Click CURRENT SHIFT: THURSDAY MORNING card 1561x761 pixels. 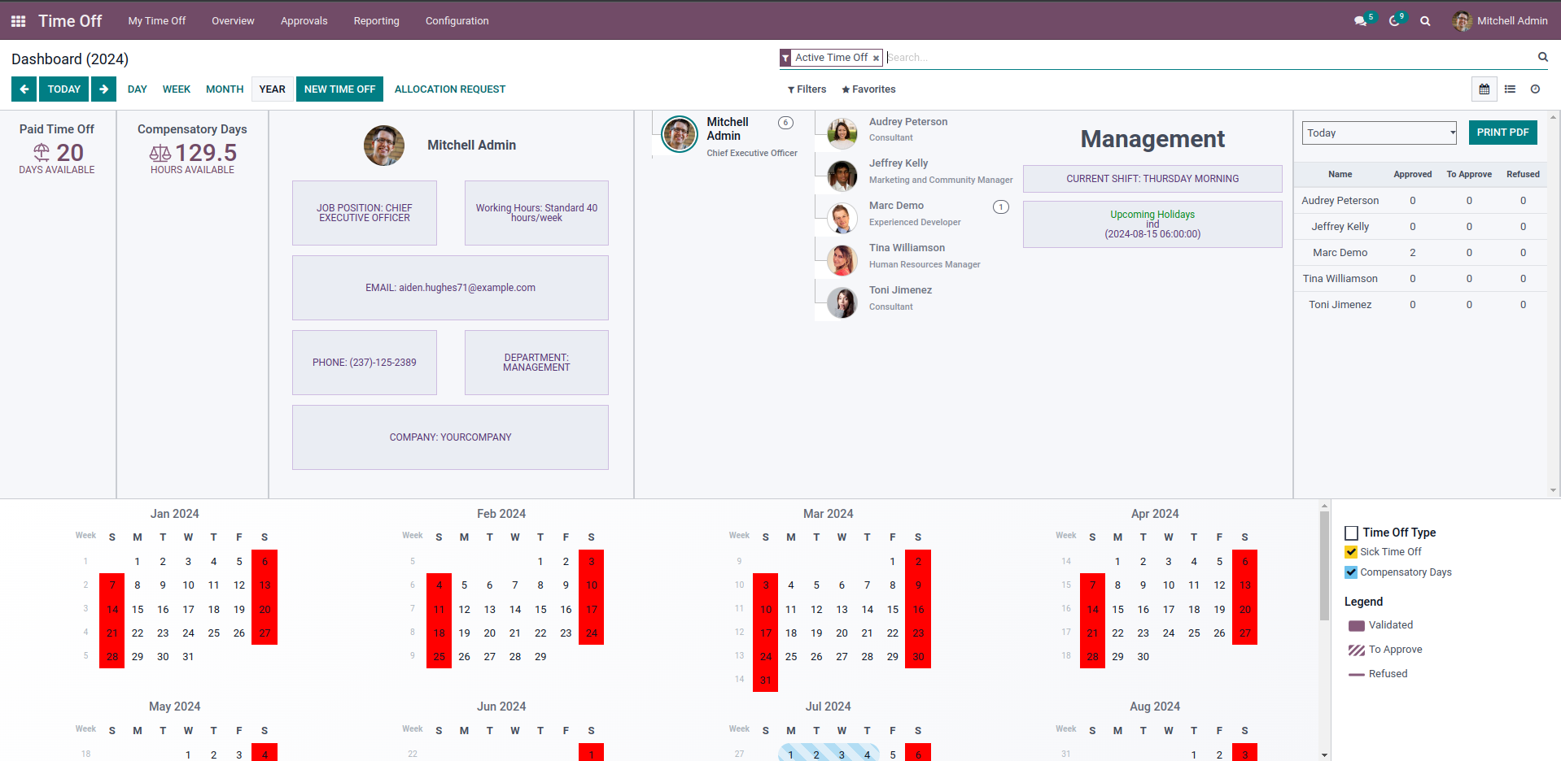[1152, 179]
